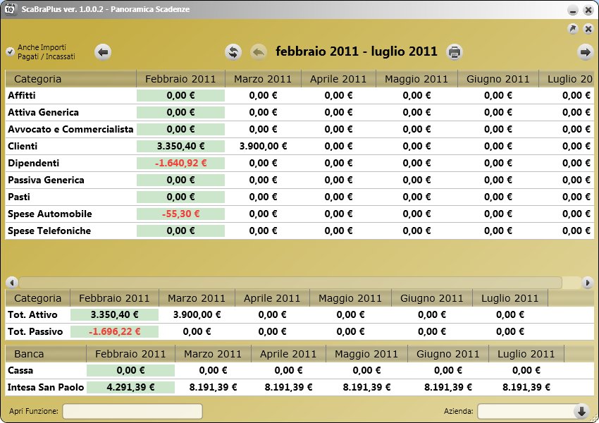The height and width of the screenshot is (423, 599).
Task: Select Febbraio 2011 header in top table
Action: [180, 79]
